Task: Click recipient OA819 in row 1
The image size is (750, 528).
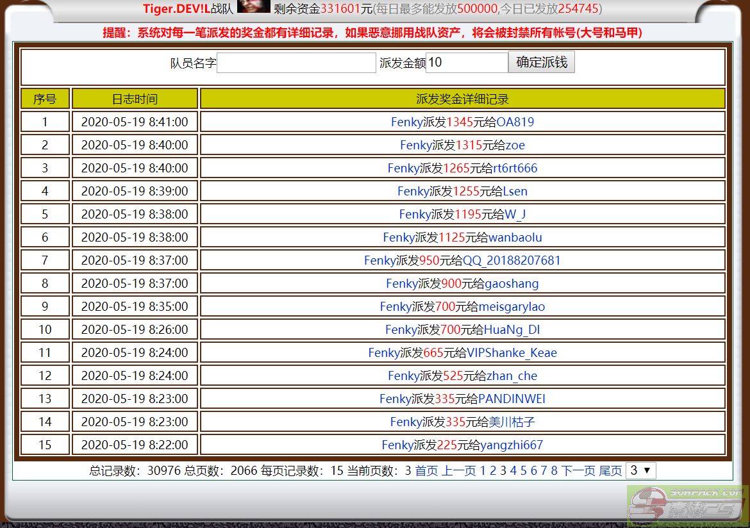Action: click(x=515, y=122)
